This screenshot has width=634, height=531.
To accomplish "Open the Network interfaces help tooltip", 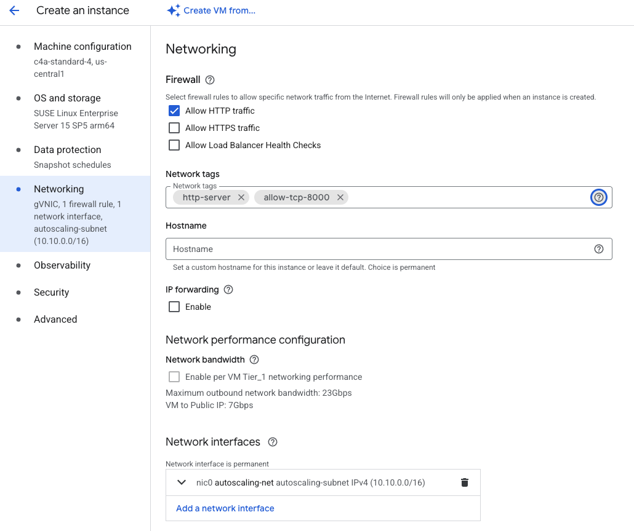I will 272,442.
